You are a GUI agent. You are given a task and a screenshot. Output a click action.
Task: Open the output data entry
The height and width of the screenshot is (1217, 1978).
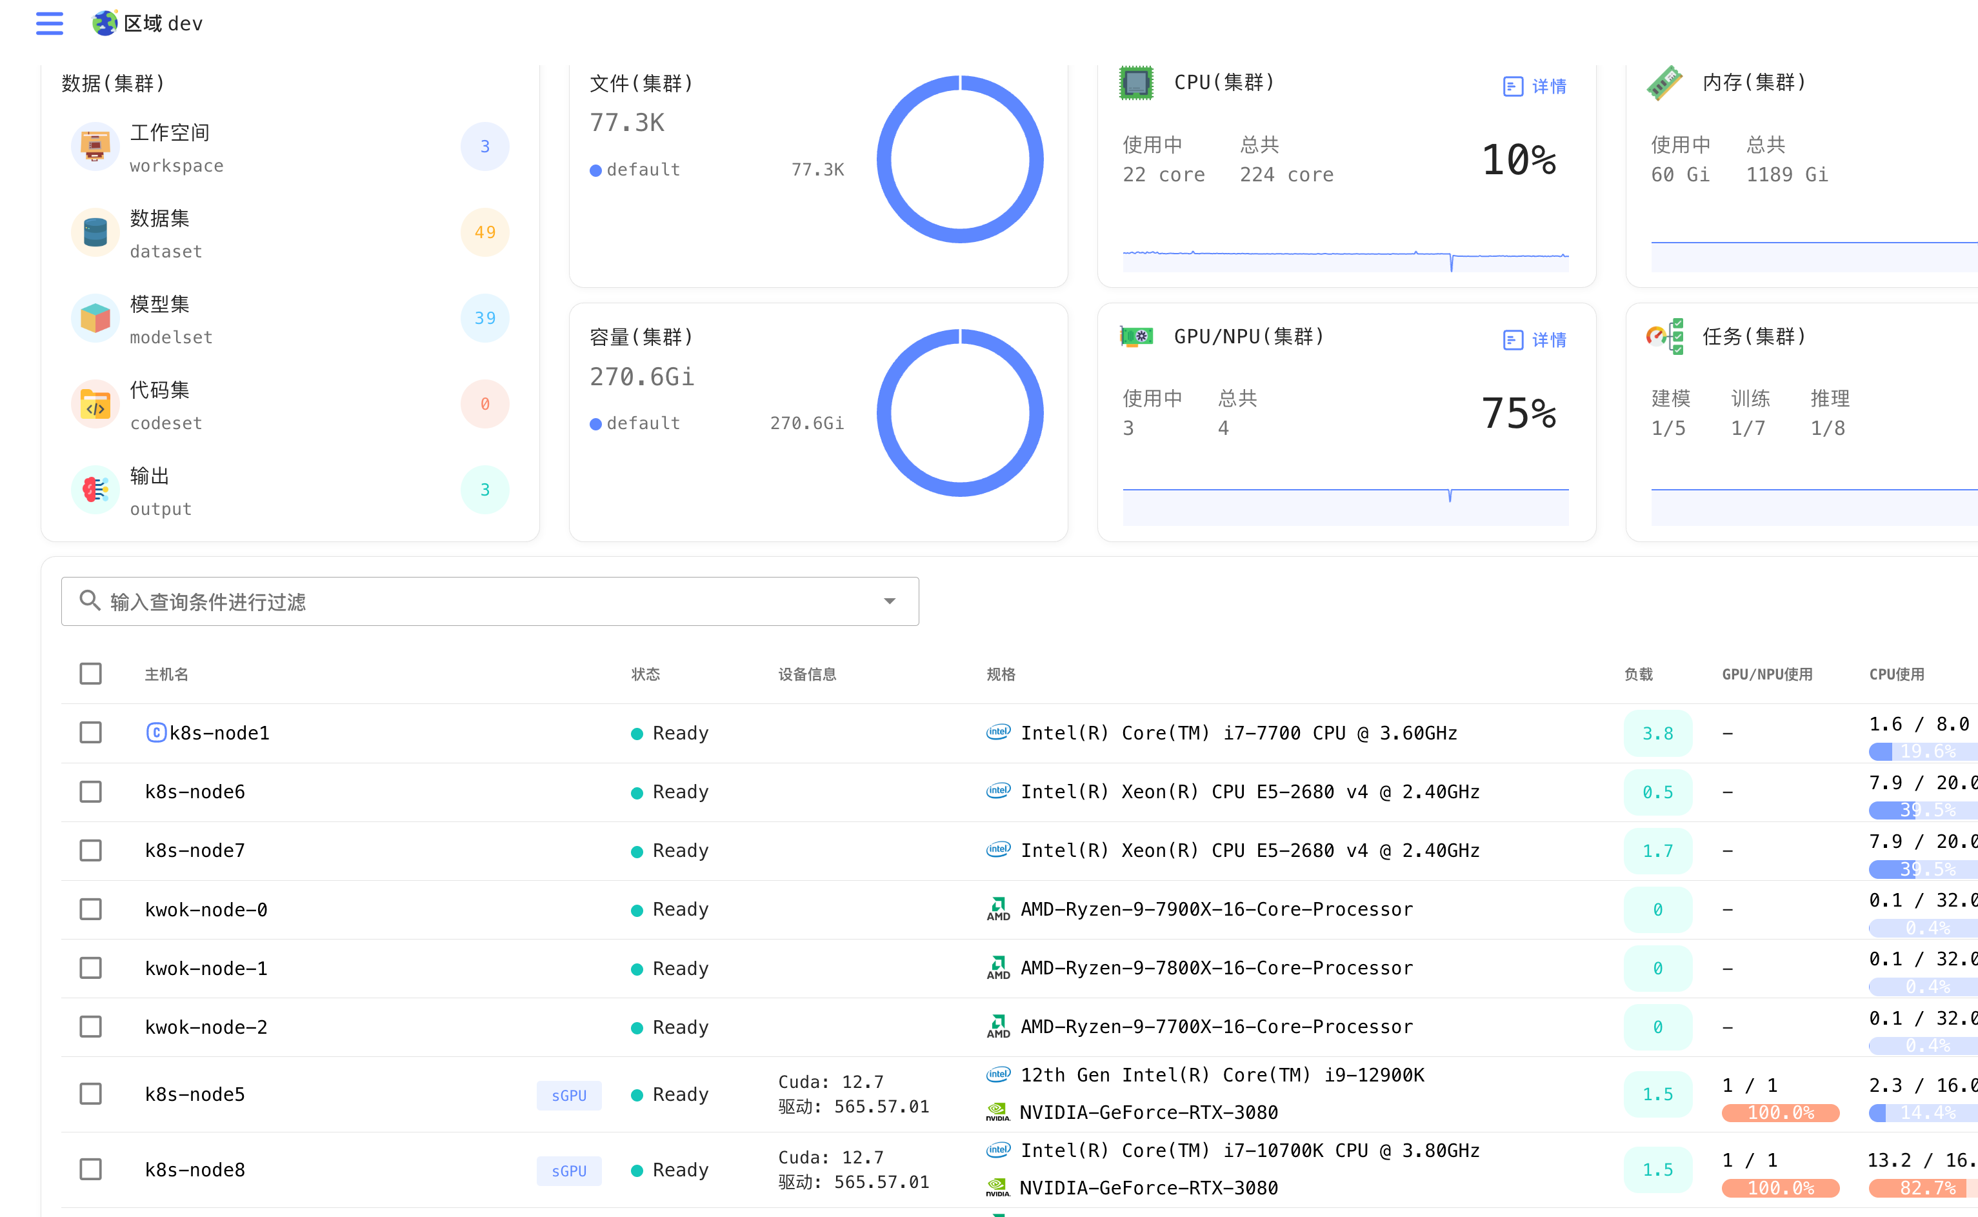pos(290,490)
